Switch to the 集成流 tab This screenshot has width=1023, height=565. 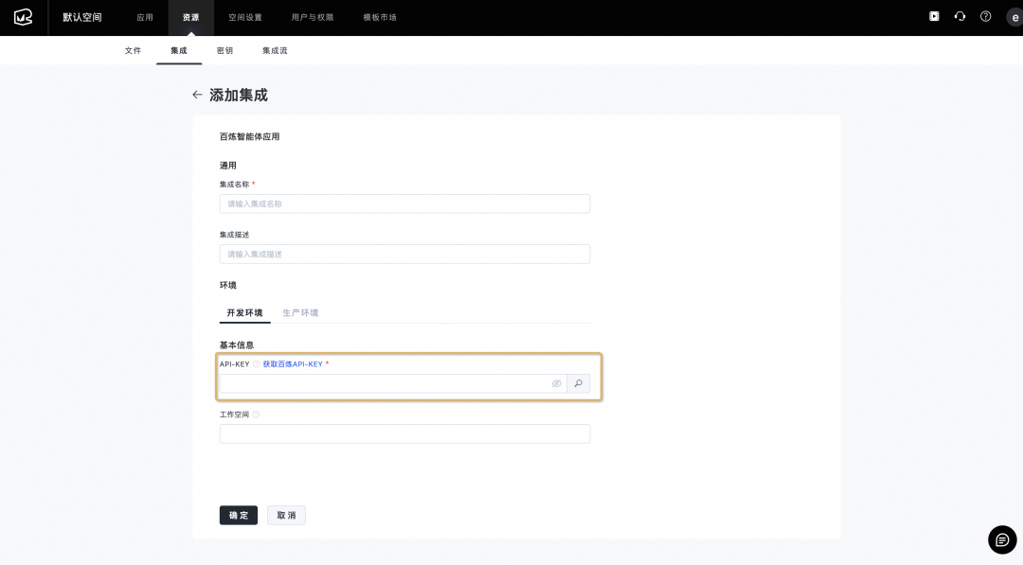click(275, 51)
